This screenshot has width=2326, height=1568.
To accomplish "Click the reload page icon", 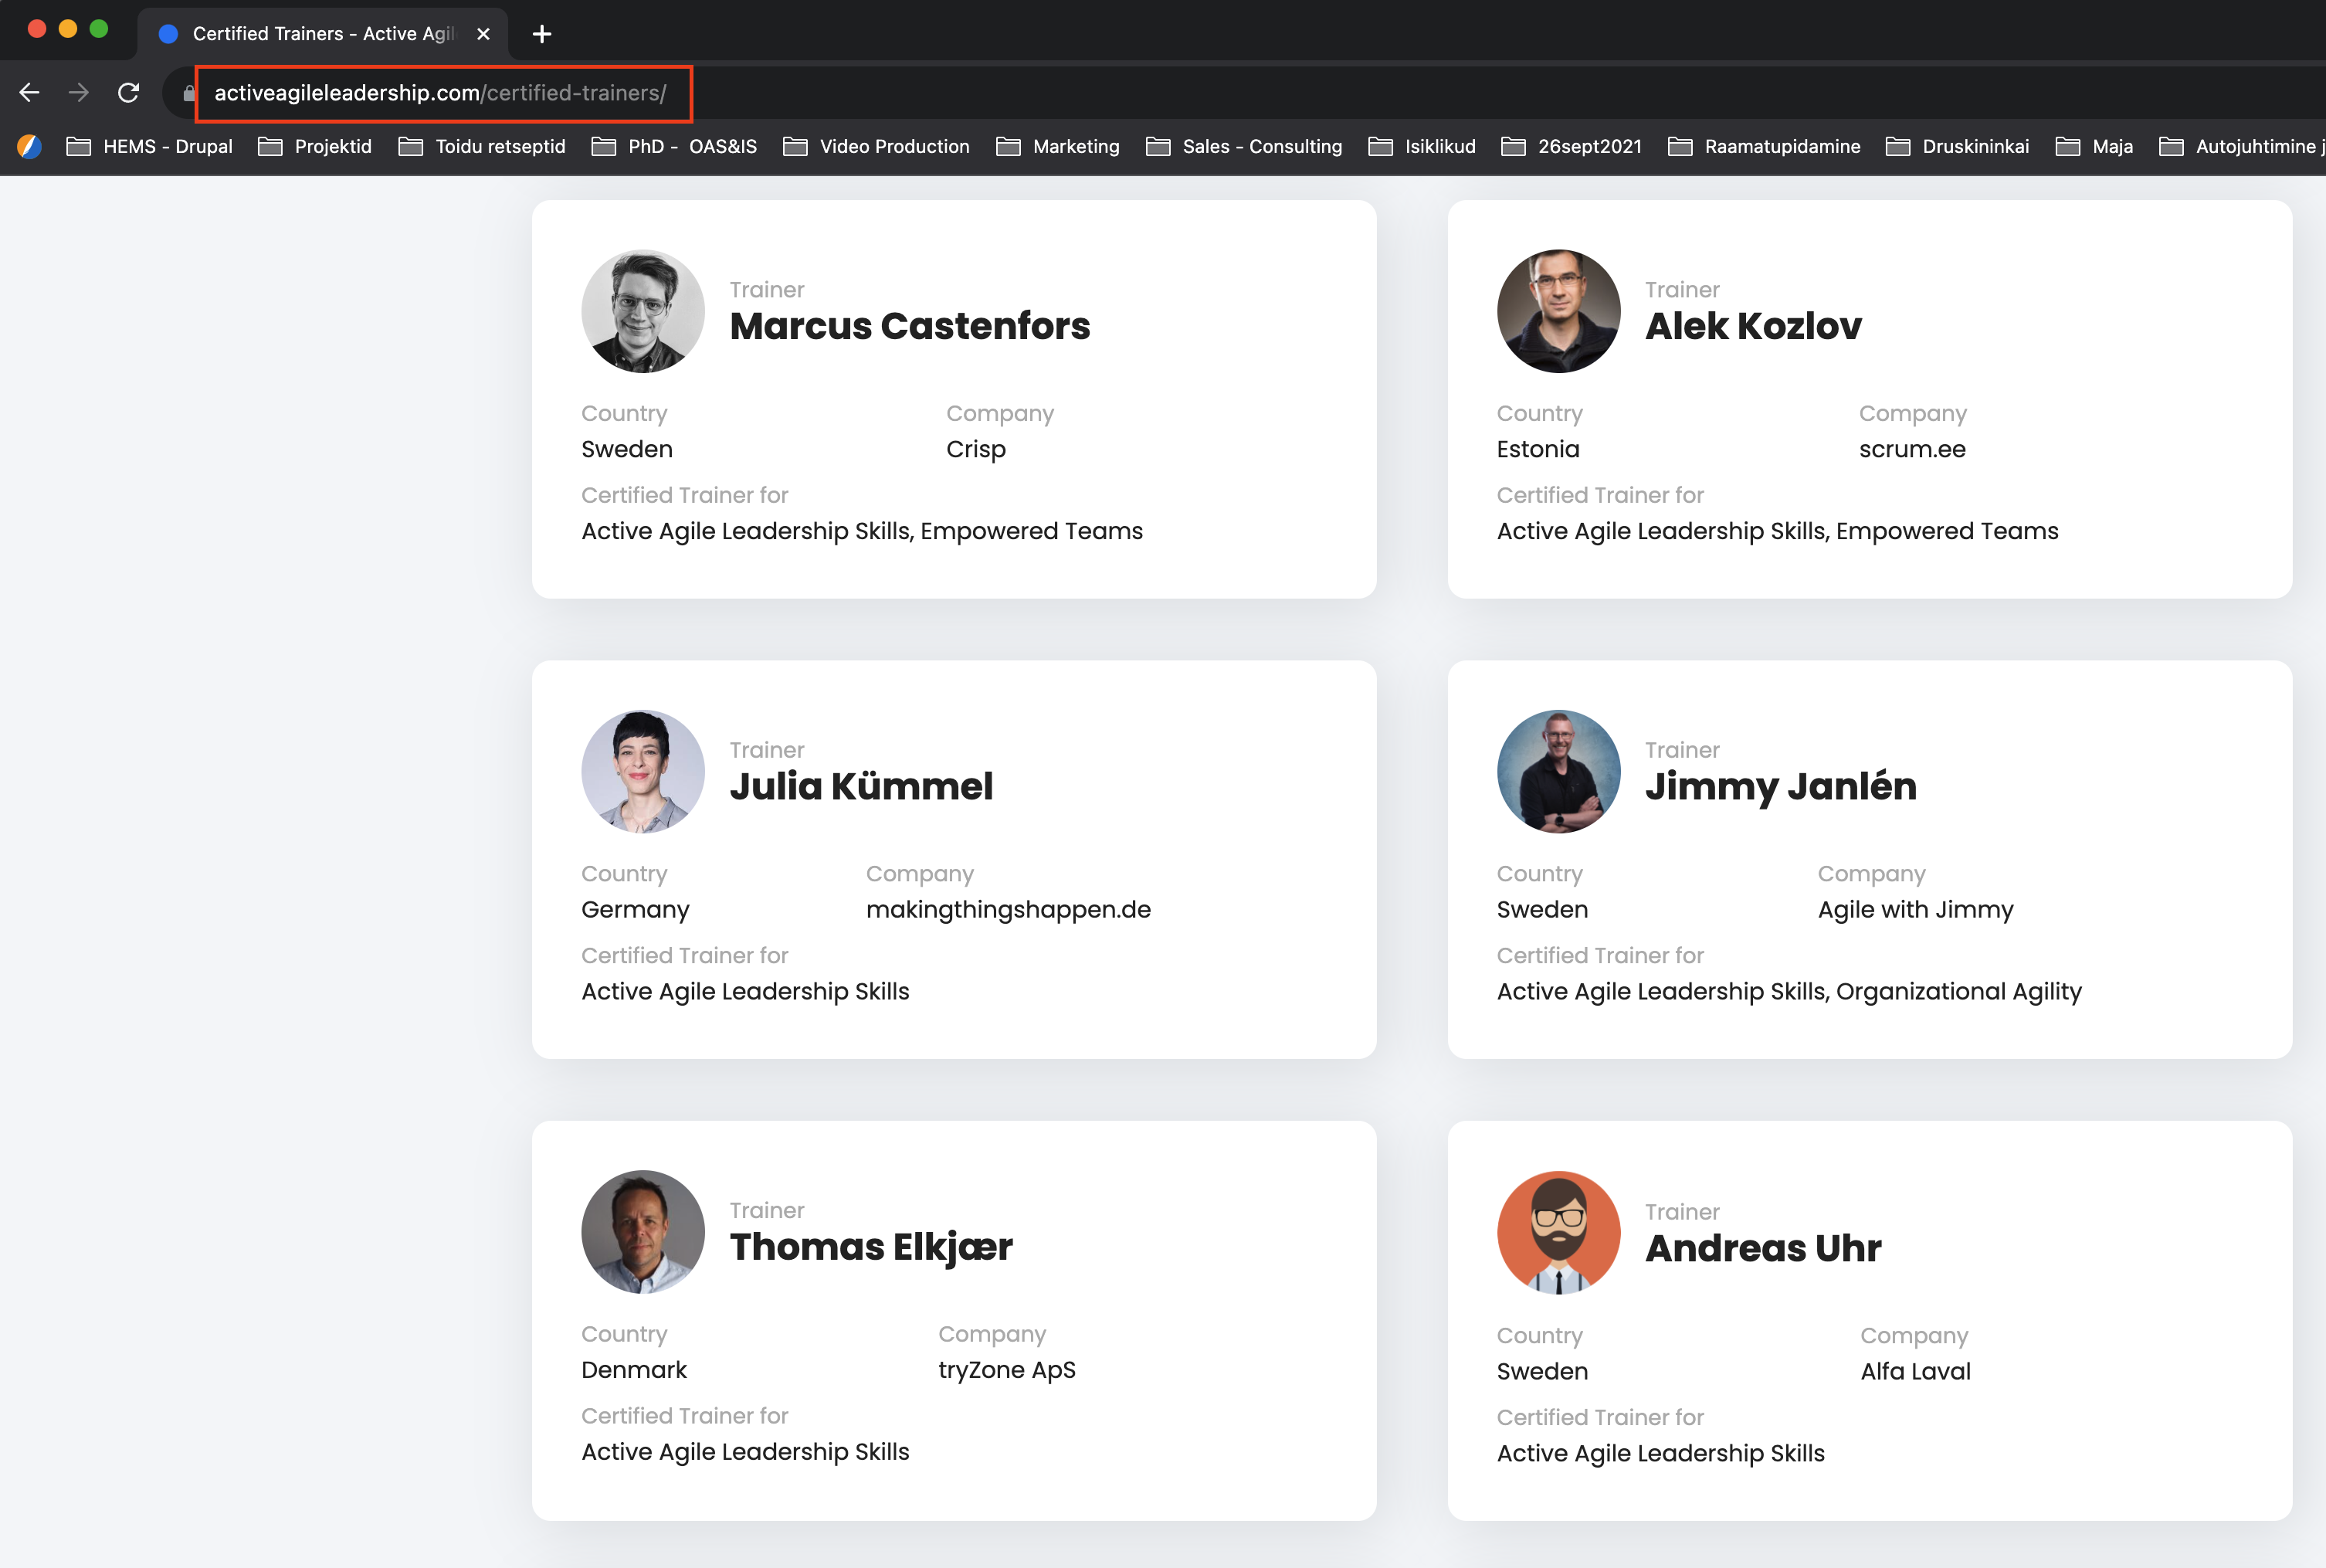I will pyautogui.click(x=128, y=93).
